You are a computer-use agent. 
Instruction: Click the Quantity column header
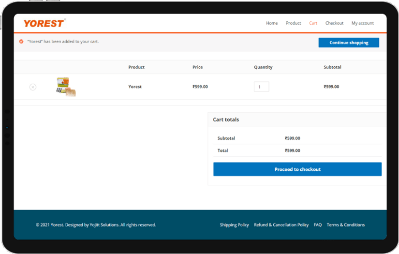tap(263, 67)
